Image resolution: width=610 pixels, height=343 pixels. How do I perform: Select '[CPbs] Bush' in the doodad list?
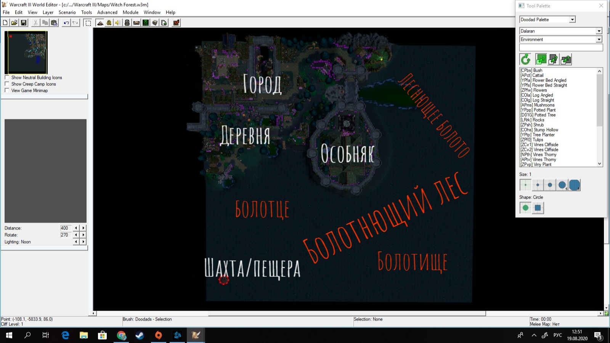coord(531,70)
